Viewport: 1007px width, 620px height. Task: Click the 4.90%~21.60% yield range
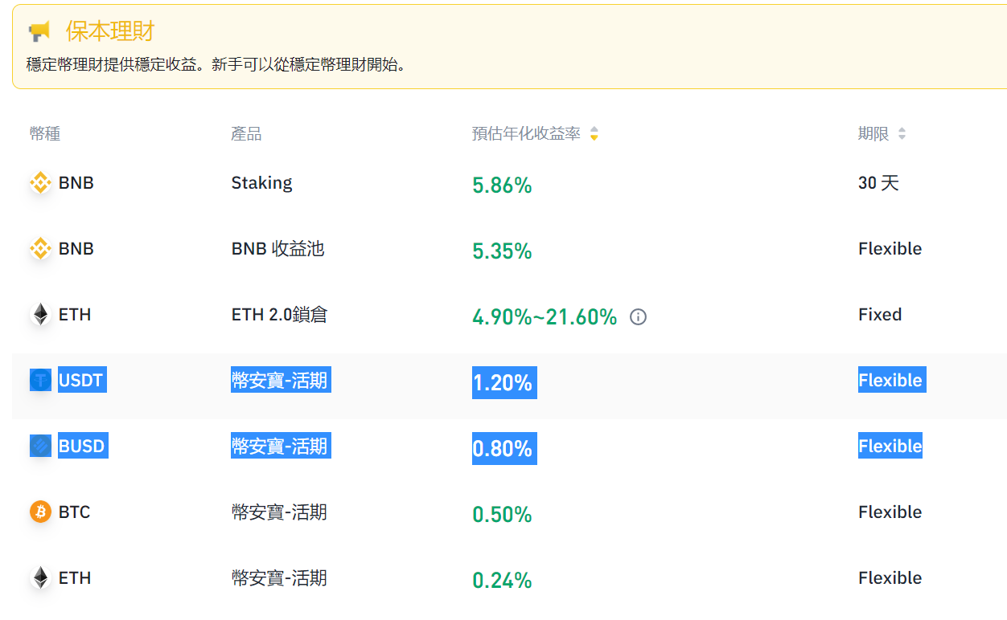point(545,317)
